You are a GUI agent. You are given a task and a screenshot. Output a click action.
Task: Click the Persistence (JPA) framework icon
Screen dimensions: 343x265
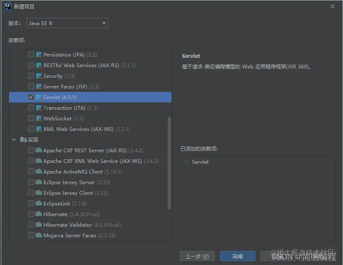(x=38, y=54)
